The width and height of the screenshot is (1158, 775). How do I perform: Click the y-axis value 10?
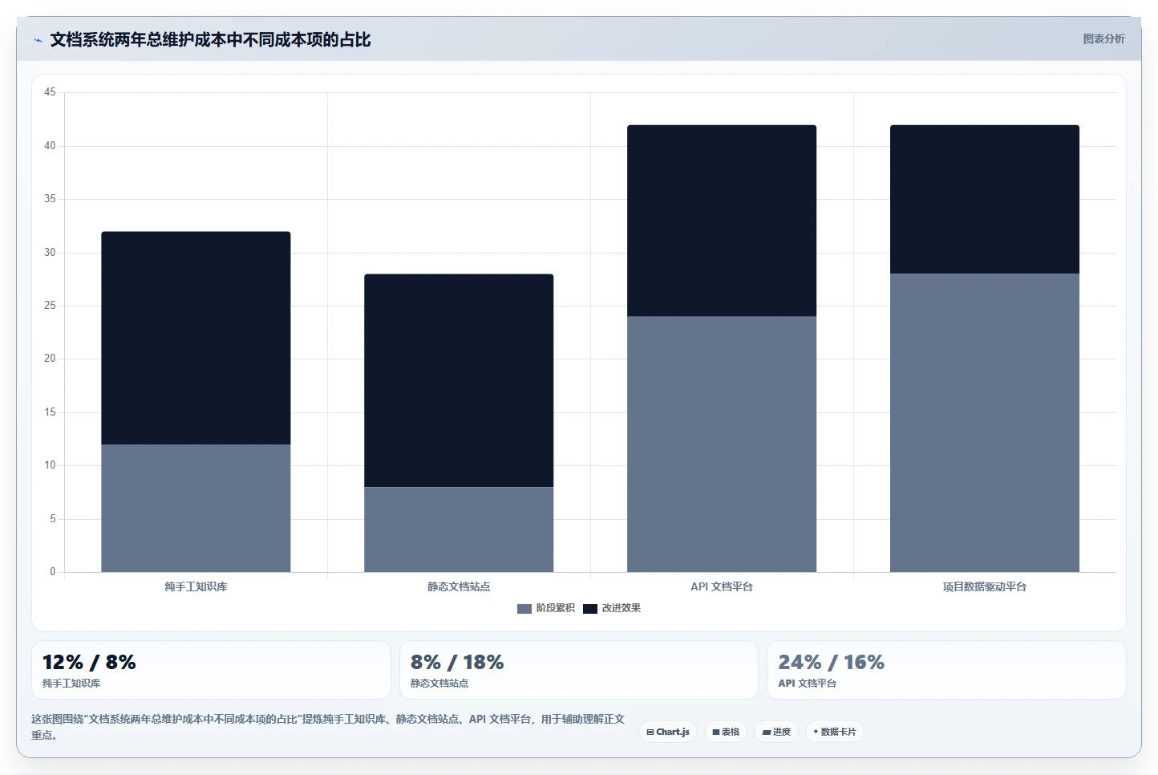coord(50,465)
